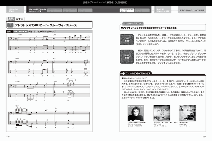Click the ジャンル別グルーヴ・トレーニング集 section heading
This screenshot has width=212, height=141.
click(x=37, y=10)
